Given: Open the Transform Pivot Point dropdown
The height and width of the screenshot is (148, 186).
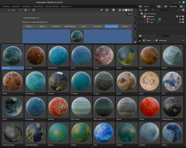Looking at the screenshot, I should [21, 10].
